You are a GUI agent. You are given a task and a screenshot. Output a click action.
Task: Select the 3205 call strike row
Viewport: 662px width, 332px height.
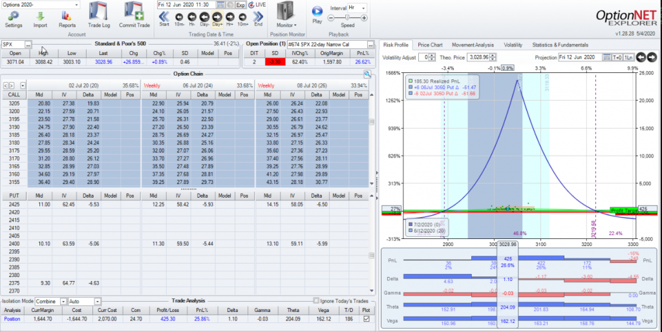tap(186, 103)
